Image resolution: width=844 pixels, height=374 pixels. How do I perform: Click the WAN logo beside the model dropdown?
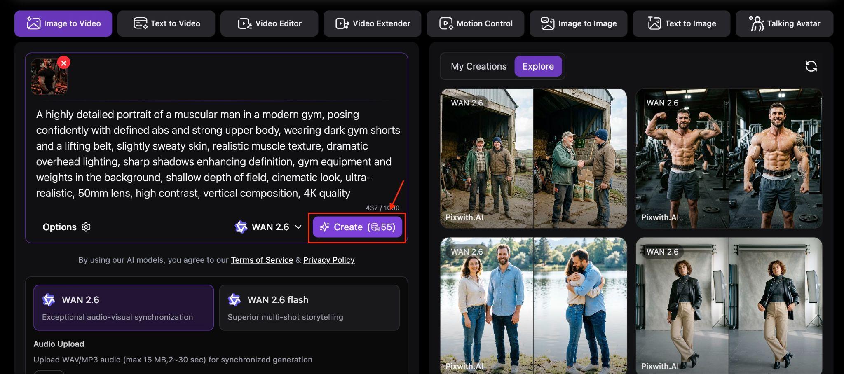[x=241, y=227]
